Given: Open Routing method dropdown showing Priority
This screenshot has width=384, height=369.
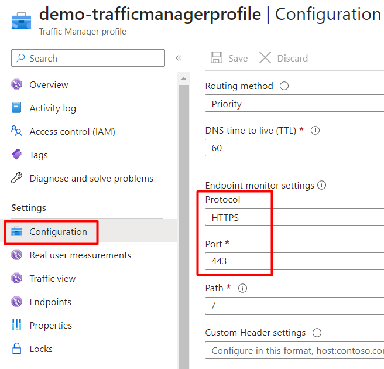Looking at the screenshot, I should (294, 104).
